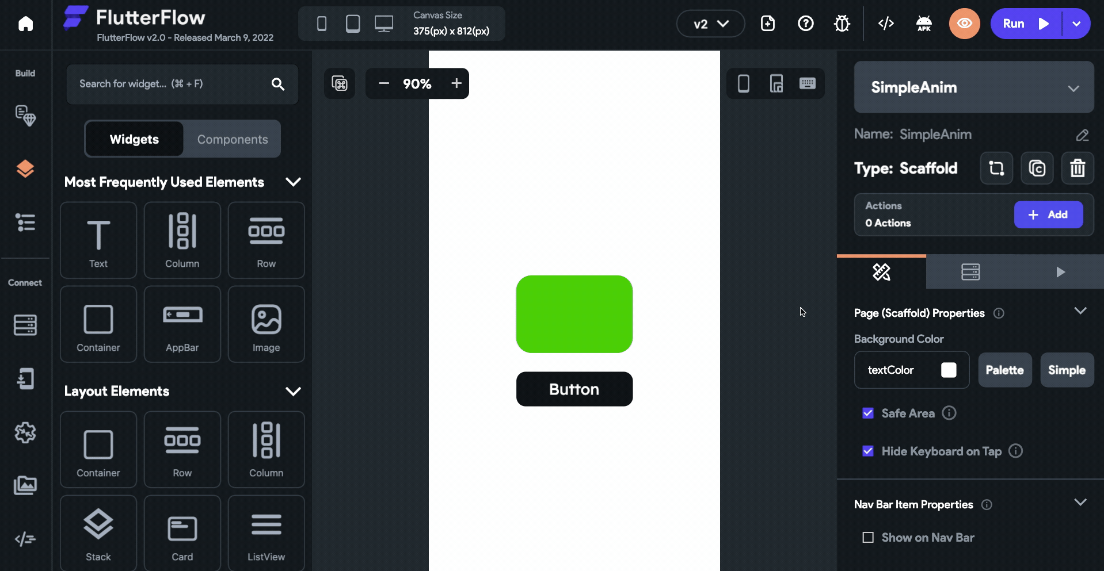Screen dimensions: 1104x571
Task: Click the orange preview eye button
Action: [965, 24]
